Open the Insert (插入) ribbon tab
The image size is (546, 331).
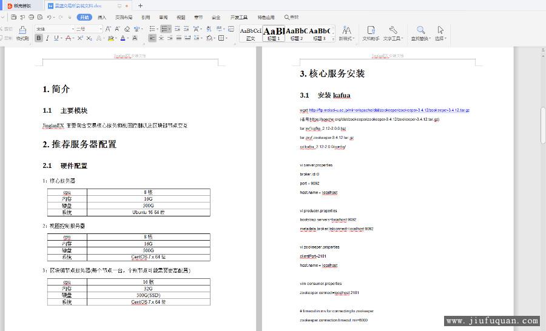(102, 17)
